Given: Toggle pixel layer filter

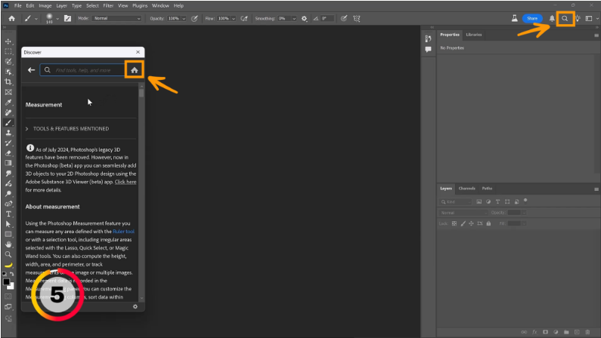Looking at the screenshot, I should 479,201.
